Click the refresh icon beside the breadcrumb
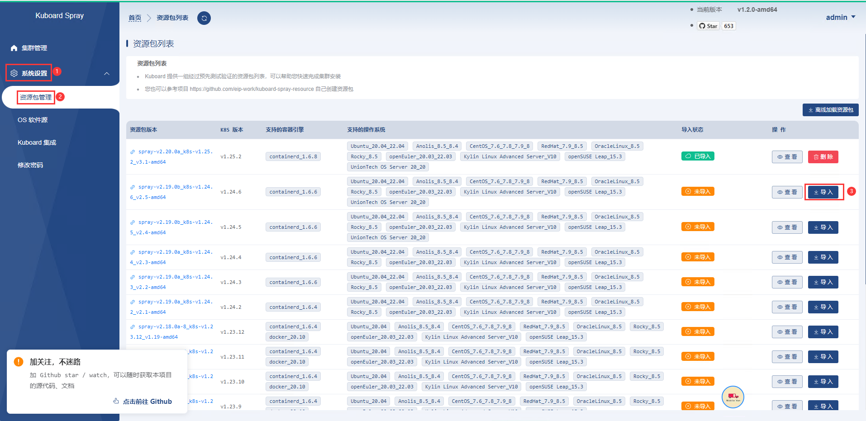The width and height of the screenshot is (866, 421). [204, 18]
